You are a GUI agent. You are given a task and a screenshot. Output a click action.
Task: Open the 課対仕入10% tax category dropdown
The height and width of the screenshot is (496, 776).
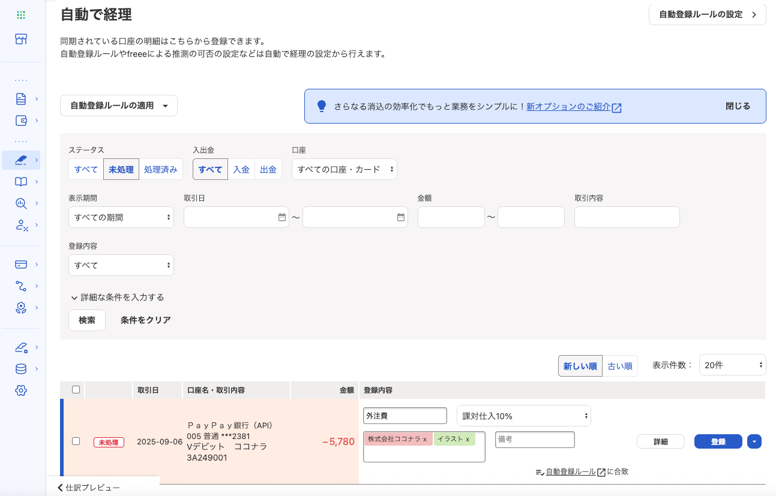click(x=523, y=415)
